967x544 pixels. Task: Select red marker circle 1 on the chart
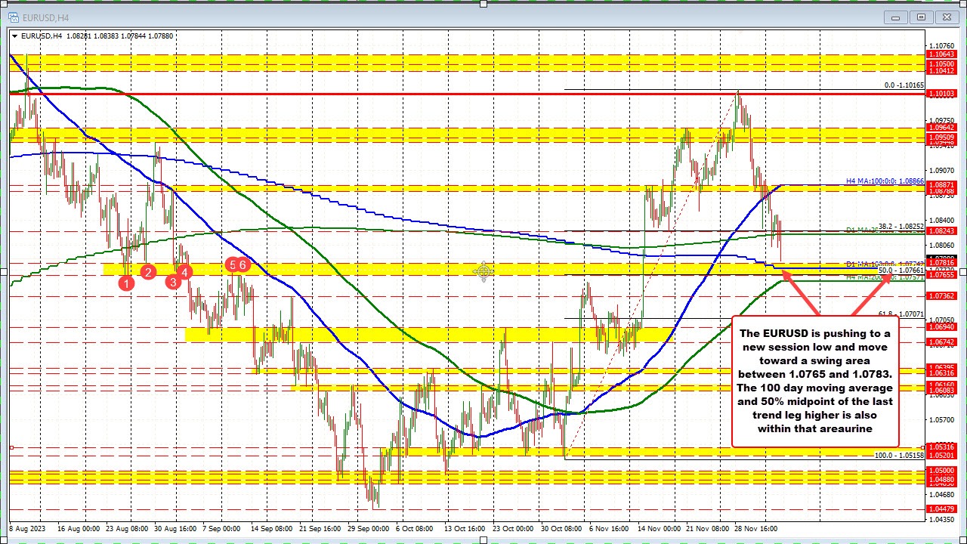(x=126, y=283)
